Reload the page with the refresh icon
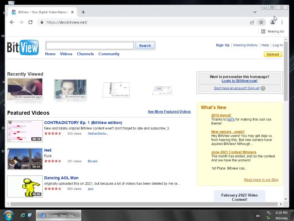The height and width of the screenshot is (221, 294). tap(30, 22)
